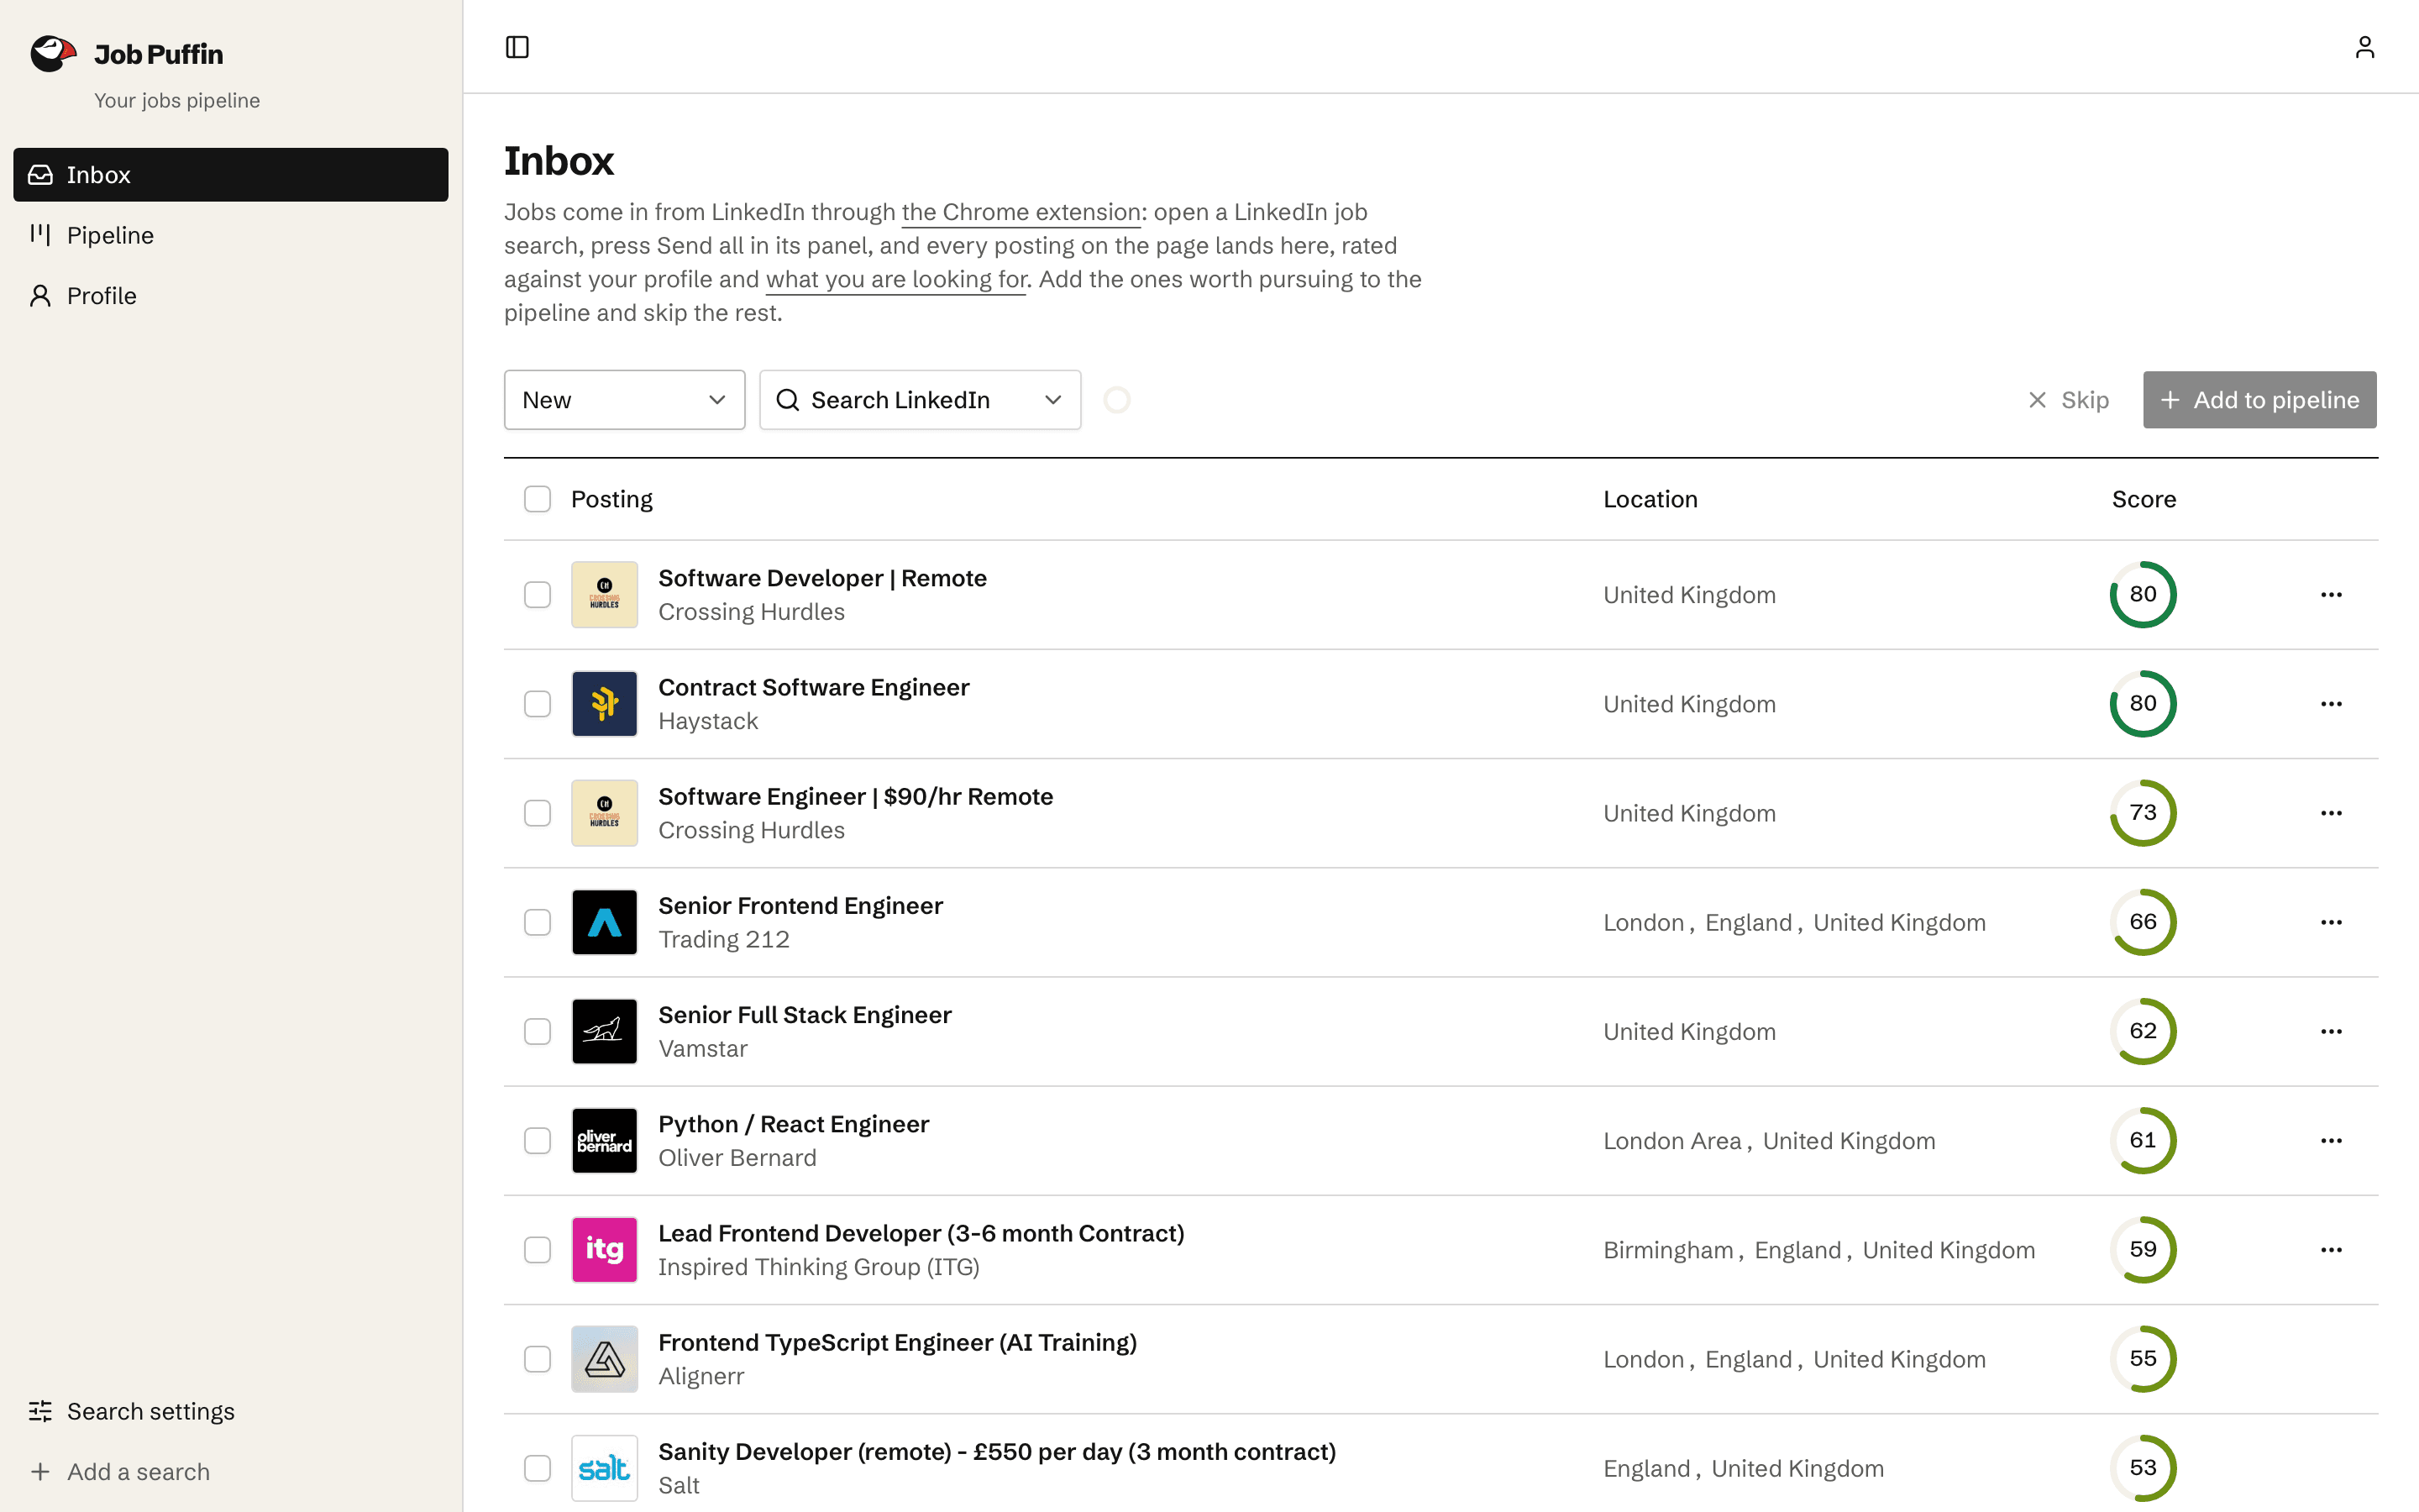Open the Search LinkedIn dropdown
The width and height of the screenshot is (2419, 1512).
pyautogui.click(x=920, y=400)
